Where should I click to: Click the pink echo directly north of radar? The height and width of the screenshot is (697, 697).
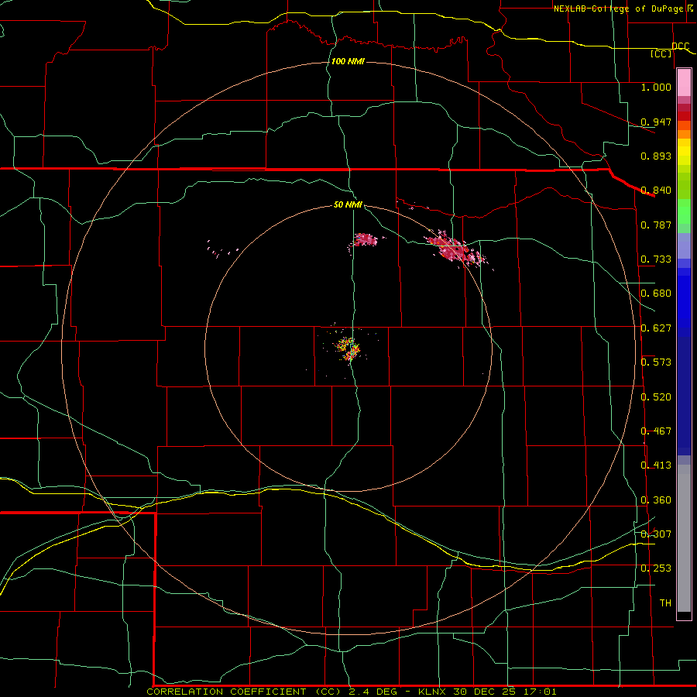(x=366, y=240)
